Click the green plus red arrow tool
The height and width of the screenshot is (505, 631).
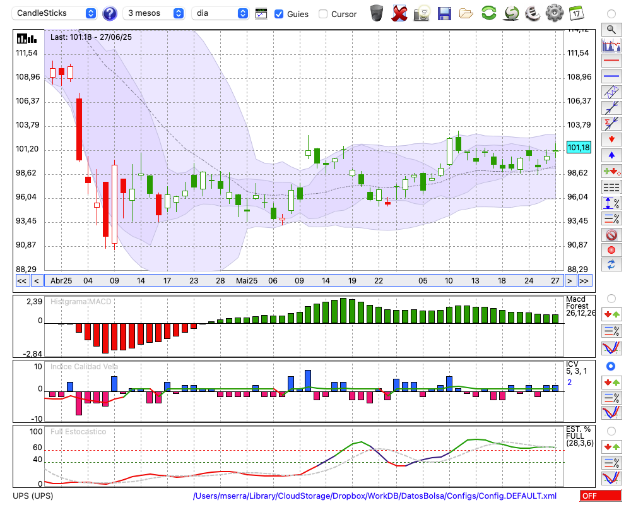coord(611,171)
